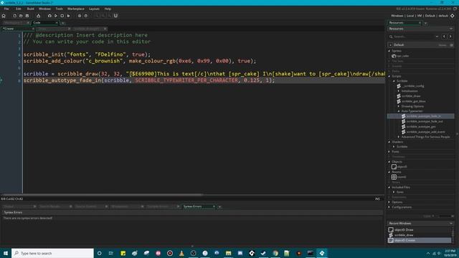This screenshot has width=459, height=258.
Task: Open the Build menu
Action: (30, 9)
